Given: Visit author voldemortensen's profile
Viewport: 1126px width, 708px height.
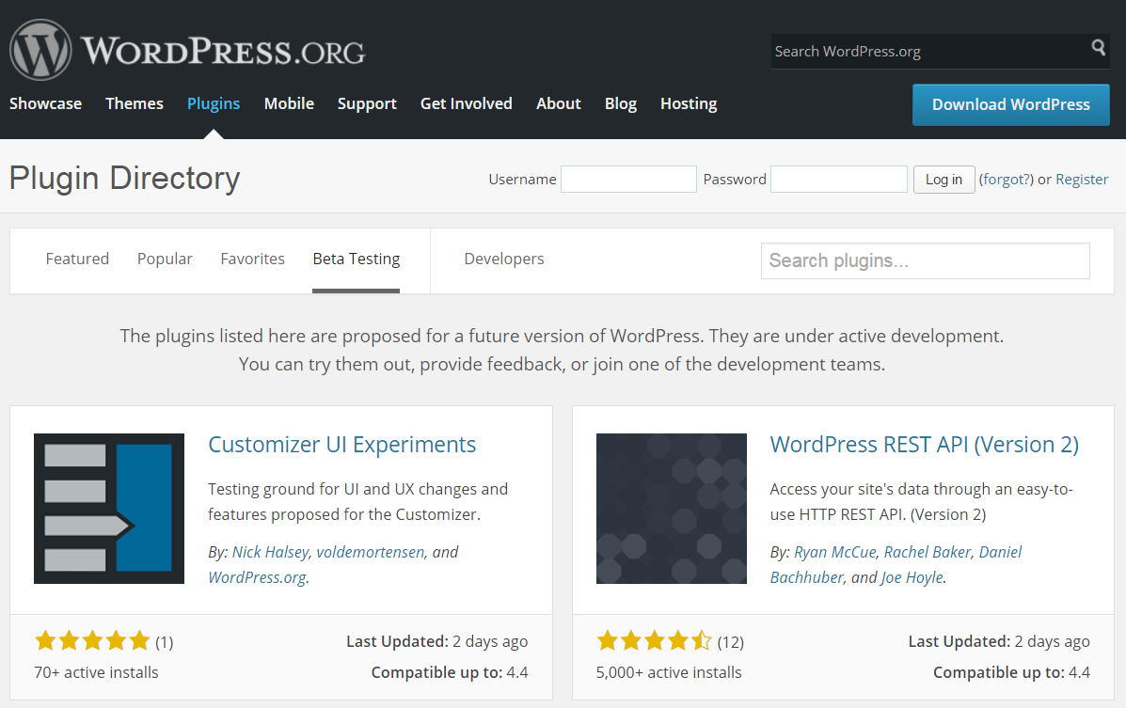Looking at the screenshot, I should point(371,552).
